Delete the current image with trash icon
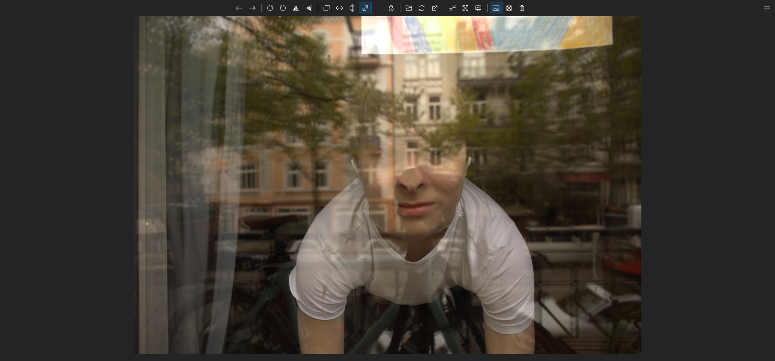The height and width of the screenshot is (361, 775). [522, 8]
